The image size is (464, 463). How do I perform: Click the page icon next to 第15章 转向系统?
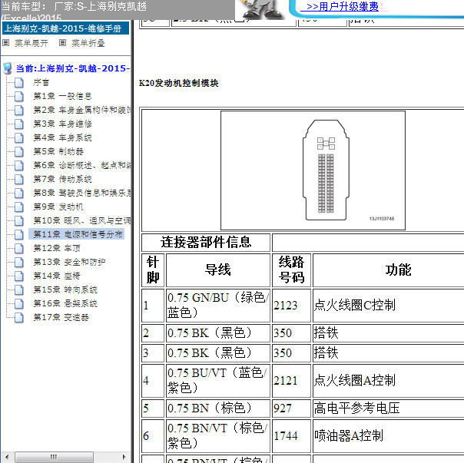tap(19, 289)
